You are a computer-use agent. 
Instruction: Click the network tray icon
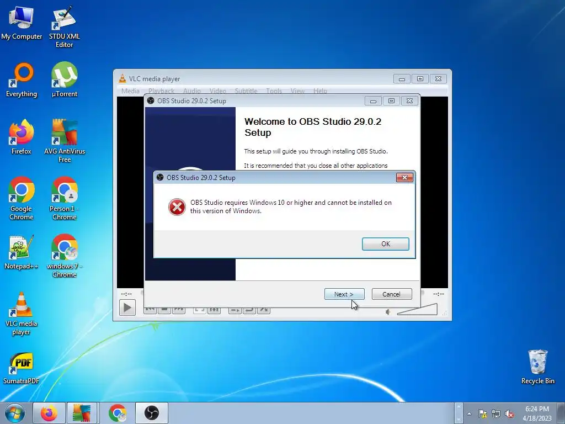click(x=496, y=414)
